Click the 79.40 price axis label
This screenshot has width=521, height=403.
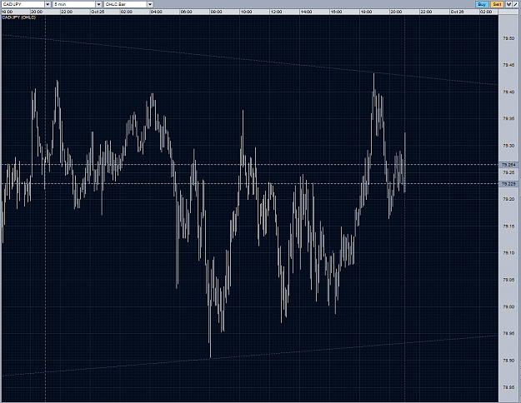click(508, 92)
